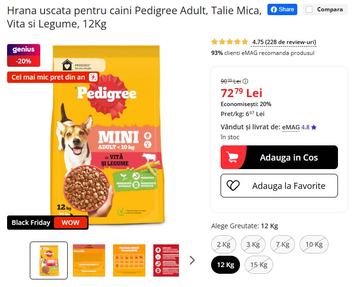
Task: Click the five-star rating icons
Action: point(230,42)
